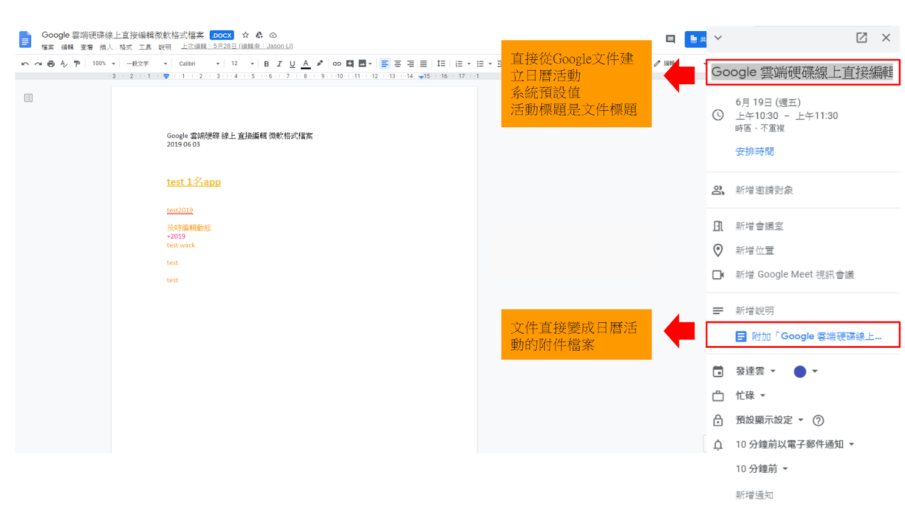Open Calibri font dropdown
Screen dimensions: 905x509
coord(199,64)
